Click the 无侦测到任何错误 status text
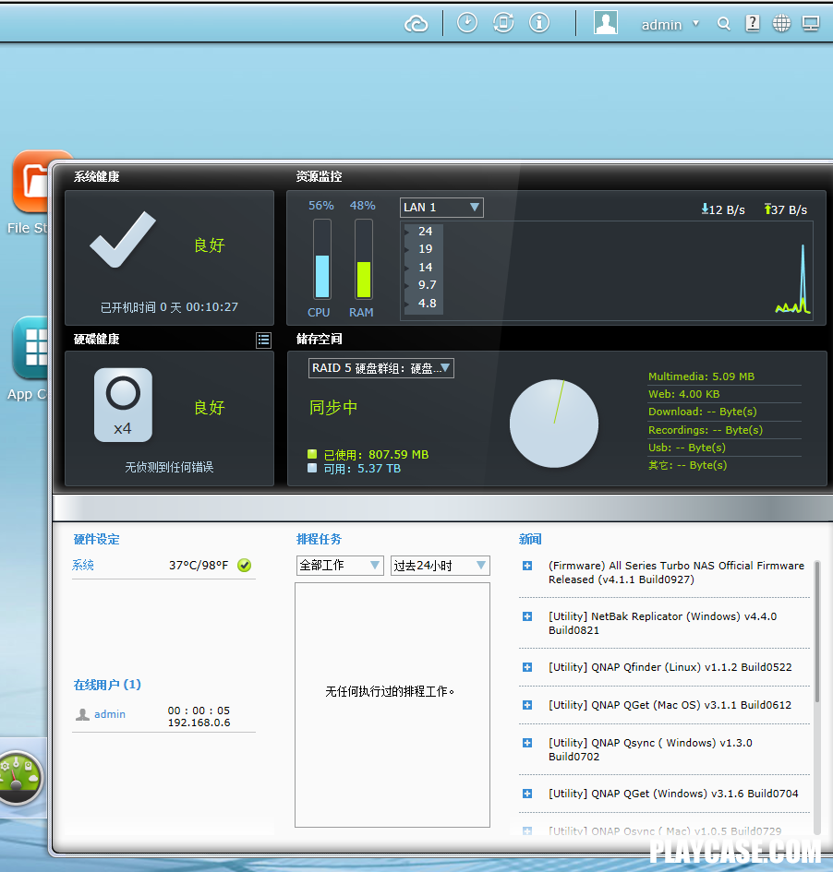 click(x=169, y=467)
